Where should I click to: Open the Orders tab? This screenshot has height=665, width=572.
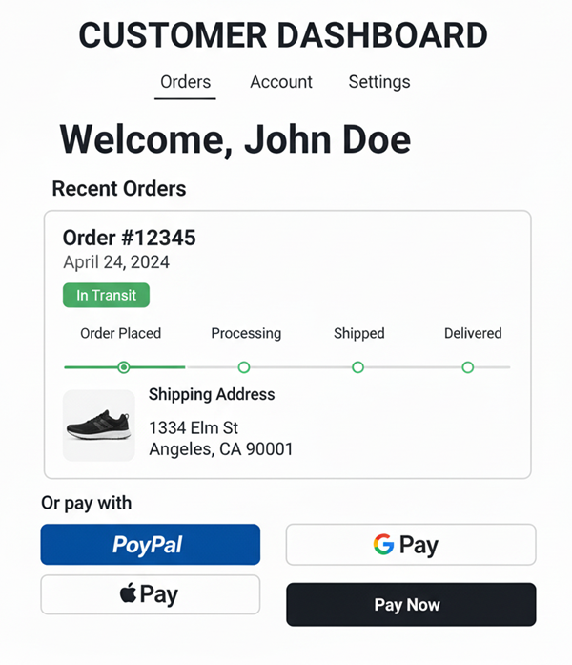(185, 82)
